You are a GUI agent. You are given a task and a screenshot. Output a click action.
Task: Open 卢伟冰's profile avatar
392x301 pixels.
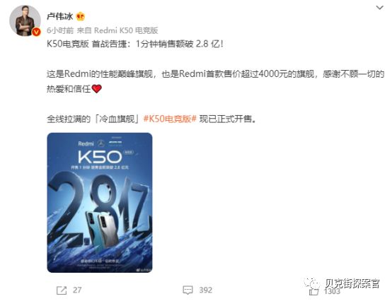[x=25, y=20]
